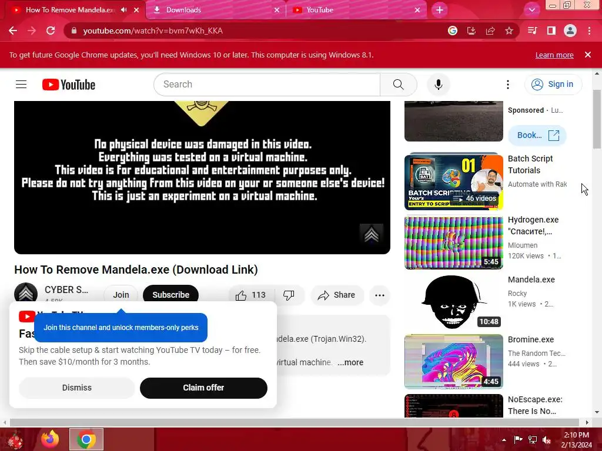Open the Learn more link
This screenshot has width=602, height=451.
coord(554,55)
